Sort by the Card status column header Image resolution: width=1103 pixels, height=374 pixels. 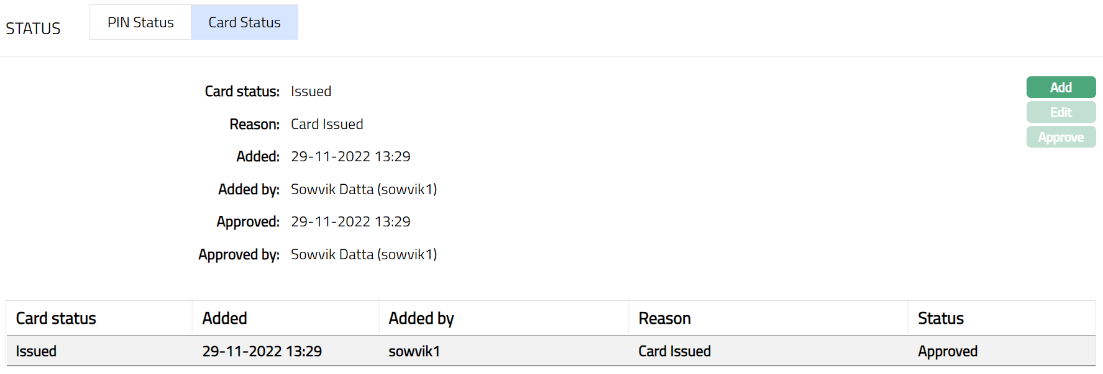click(x=56, y=318)
